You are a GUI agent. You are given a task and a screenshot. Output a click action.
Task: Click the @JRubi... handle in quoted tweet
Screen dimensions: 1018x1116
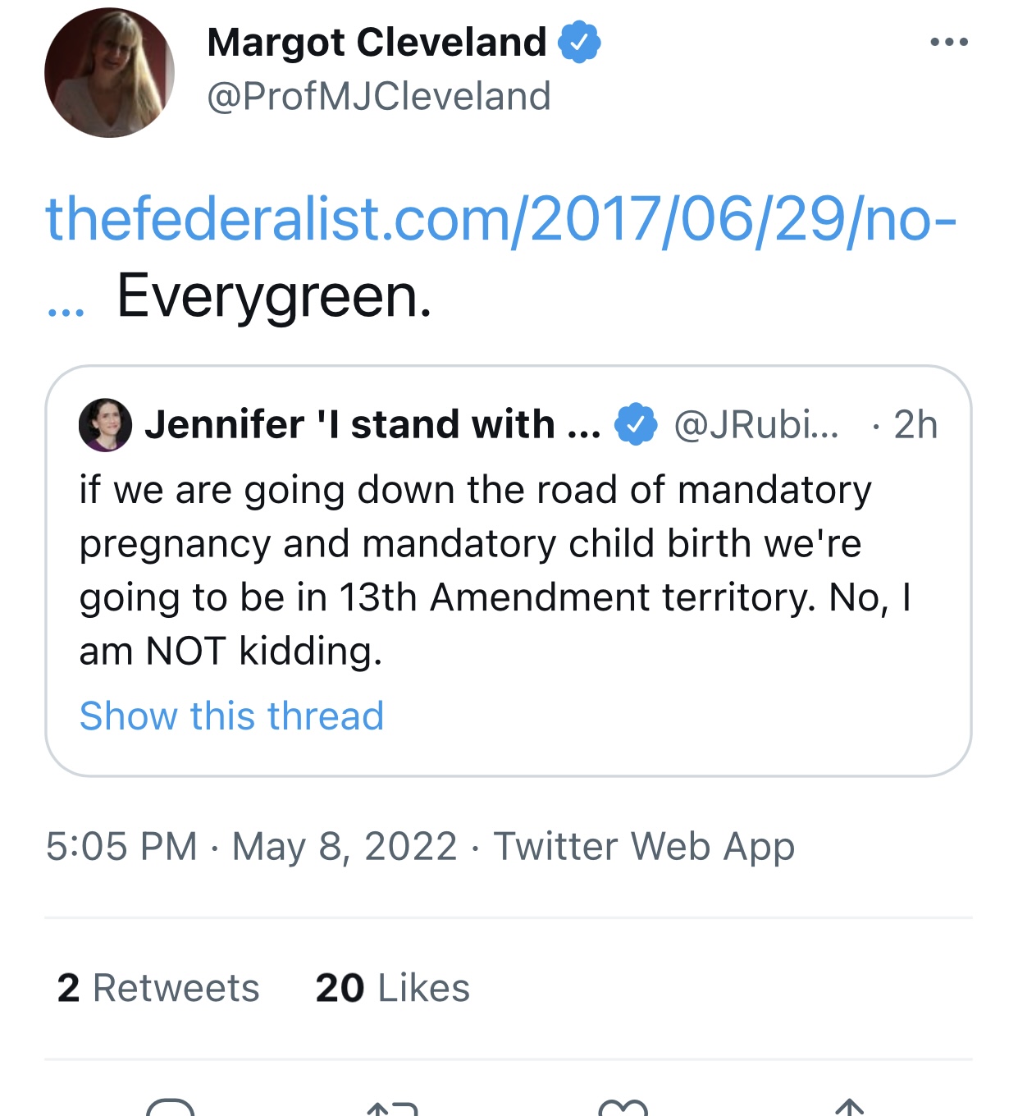[756, 424]
